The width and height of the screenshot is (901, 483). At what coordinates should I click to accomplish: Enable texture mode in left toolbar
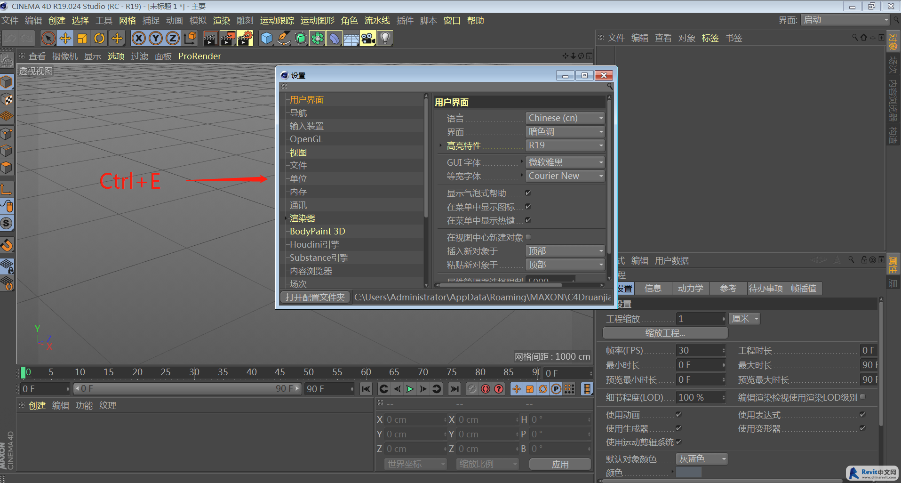7,99
